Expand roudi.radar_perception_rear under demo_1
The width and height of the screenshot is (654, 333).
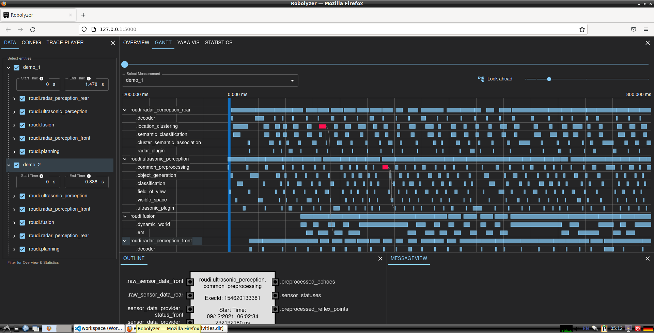point(14,99)
